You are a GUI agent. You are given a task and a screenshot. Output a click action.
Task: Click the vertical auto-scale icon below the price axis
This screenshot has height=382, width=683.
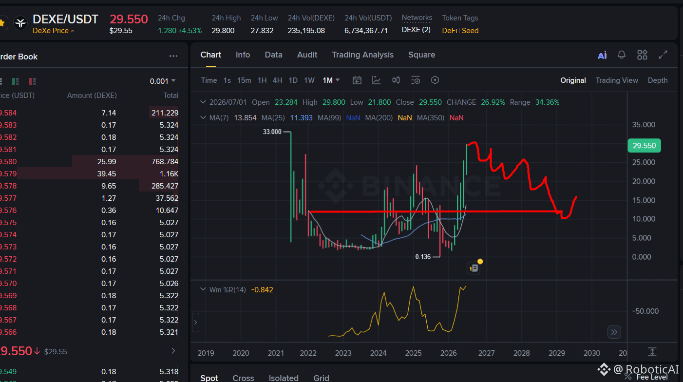pos(652,352)
